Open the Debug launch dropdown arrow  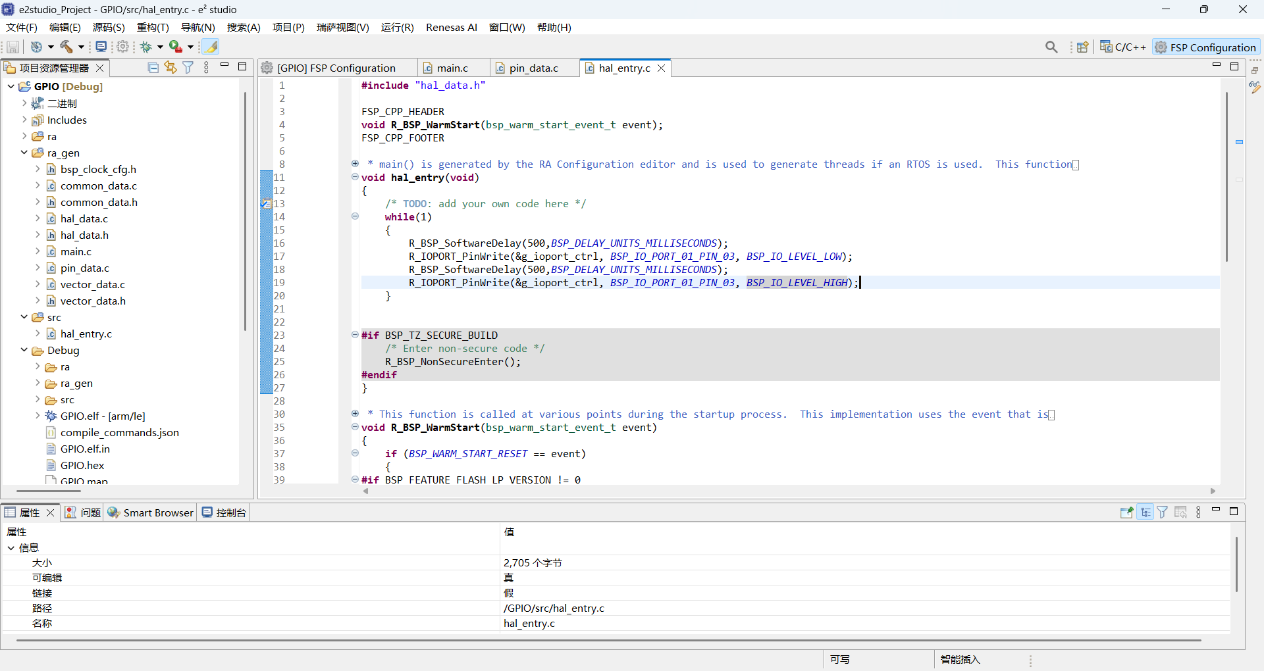pyautogui.click(x=160, y=47)
